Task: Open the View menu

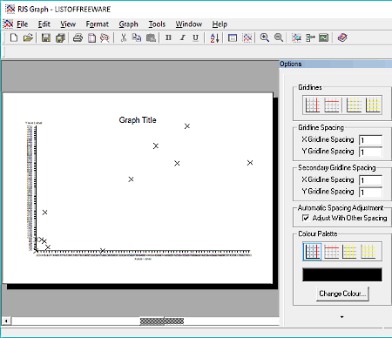Action: [x=68, y=24]
